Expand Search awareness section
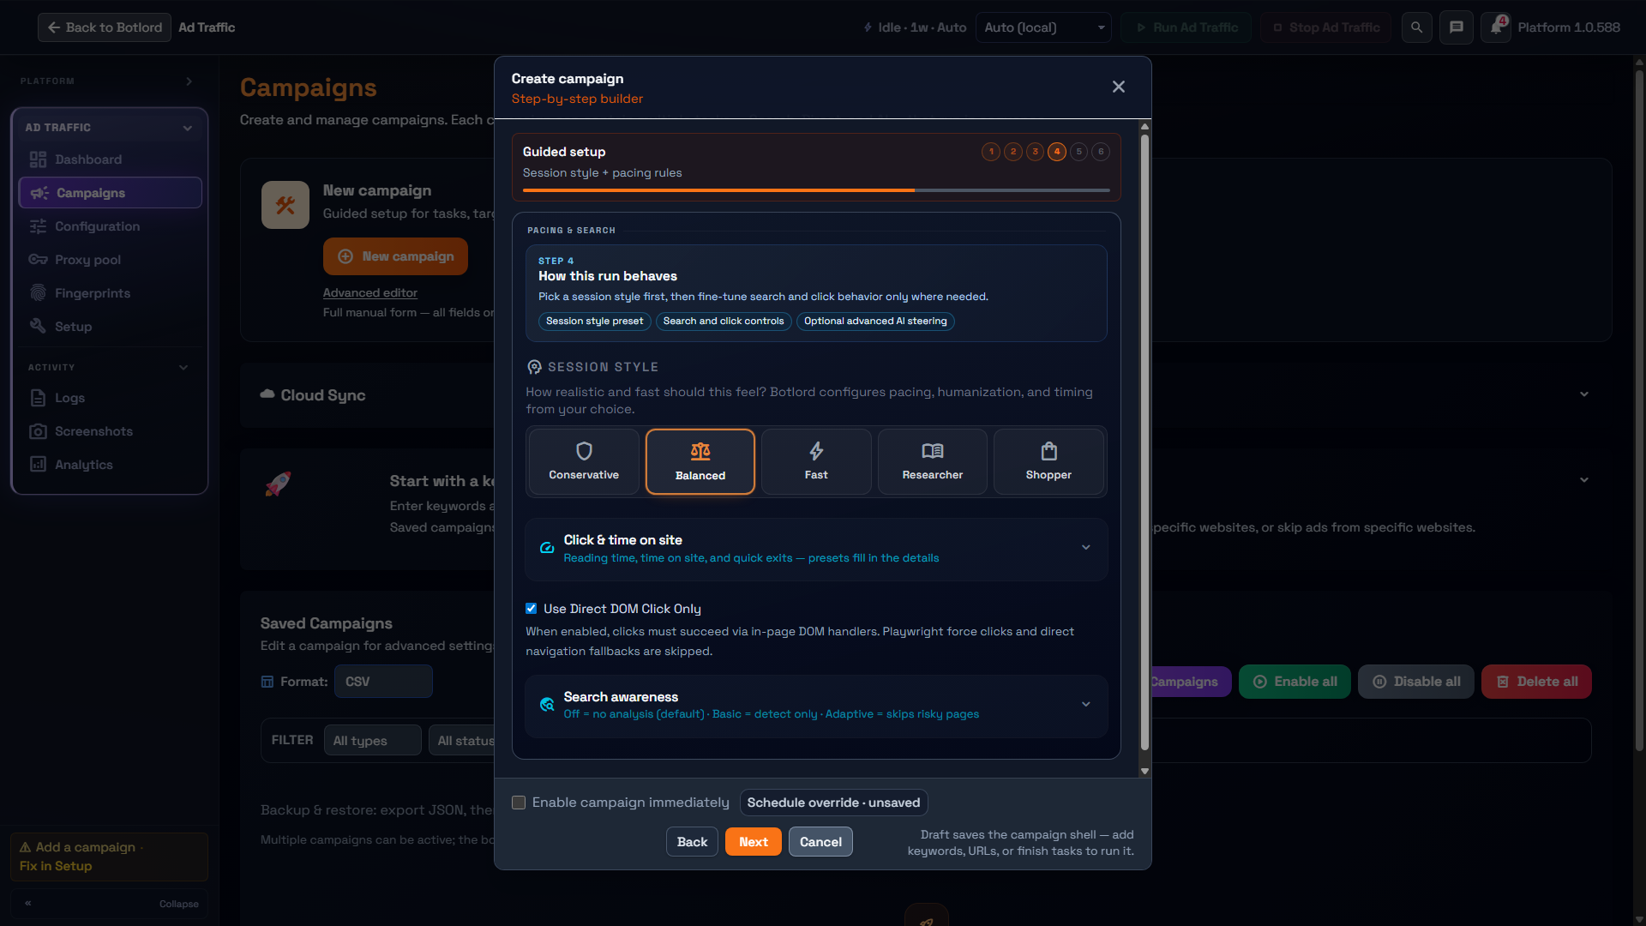The height and width of the screenshot is (926, 1646). point(816,706)
